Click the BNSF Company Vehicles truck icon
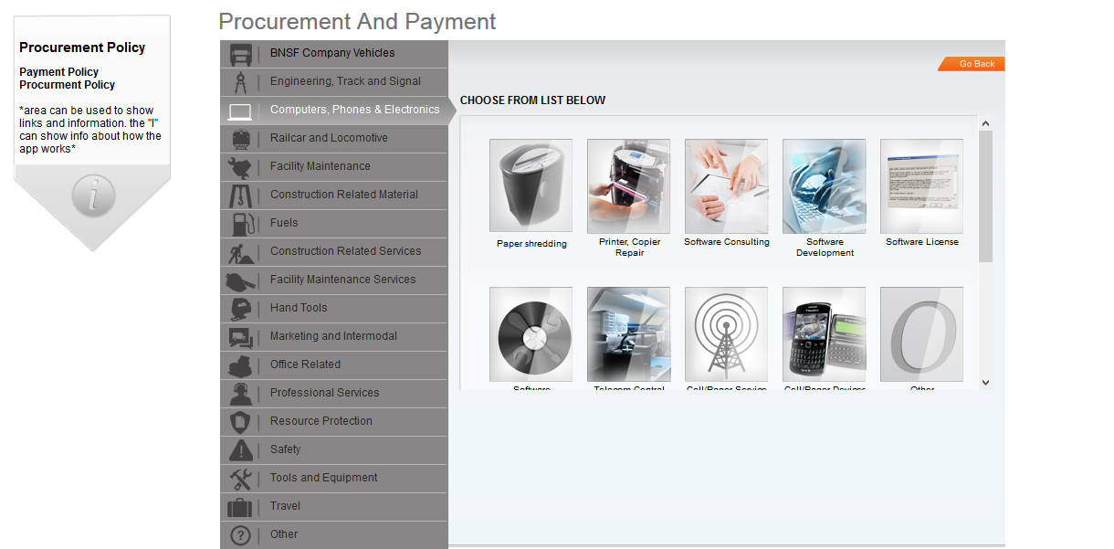 click(x=241, y=54)
